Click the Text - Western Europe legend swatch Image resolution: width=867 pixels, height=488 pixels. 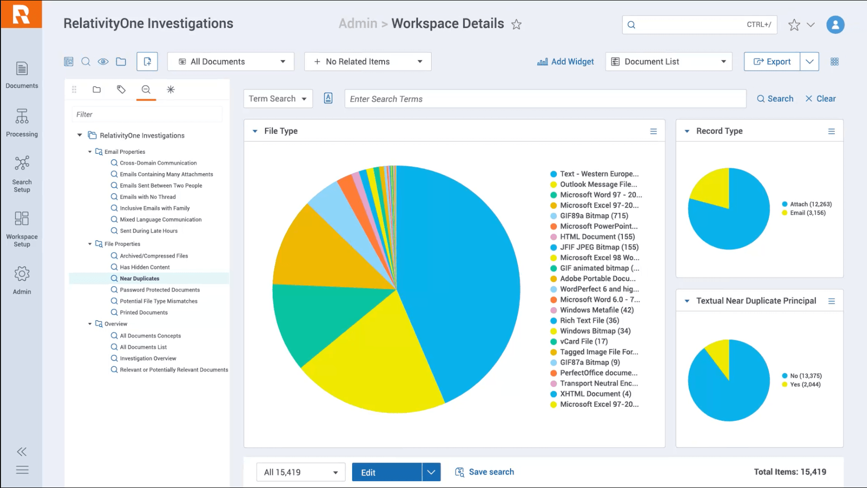click(553, 174)
